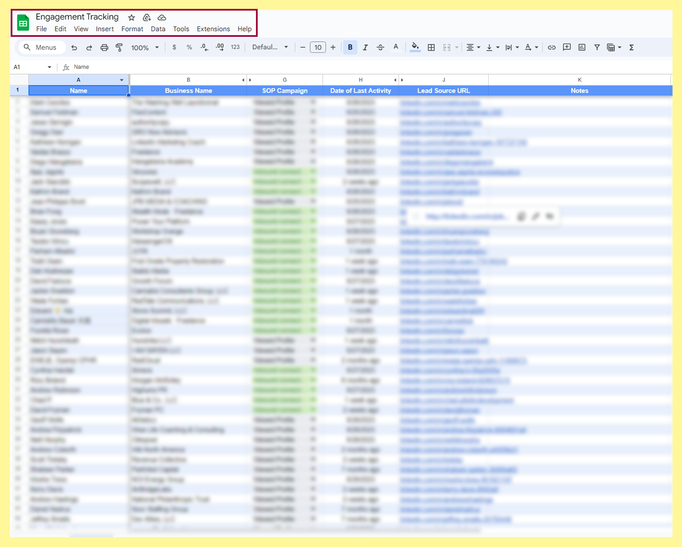Viewport: 682px width, 547px height.
Task: Expand hidden columns after column B
Action: 243,80
